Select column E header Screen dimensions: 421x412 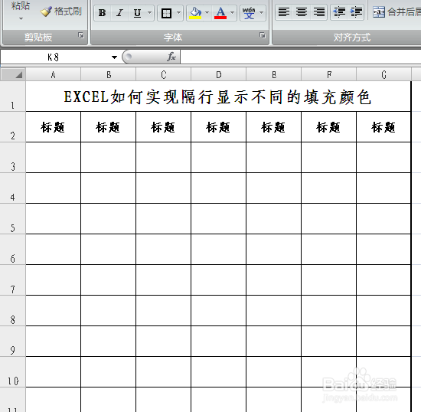point(274,74)
